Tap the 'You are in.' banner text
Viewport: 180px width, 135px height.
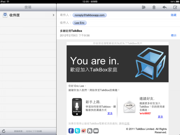click(x=94, y=61)
